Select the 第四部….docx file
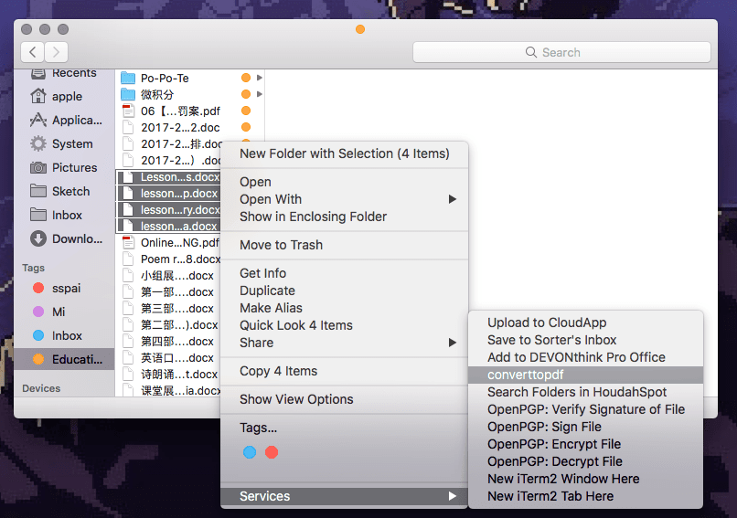737x518 pixels. pos(168,342)
